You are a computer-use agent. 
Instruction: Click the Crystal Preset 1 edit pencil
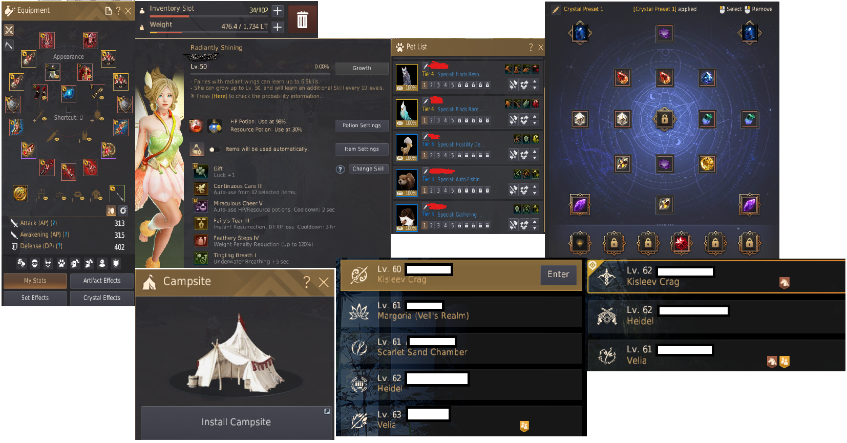point(556,9)
